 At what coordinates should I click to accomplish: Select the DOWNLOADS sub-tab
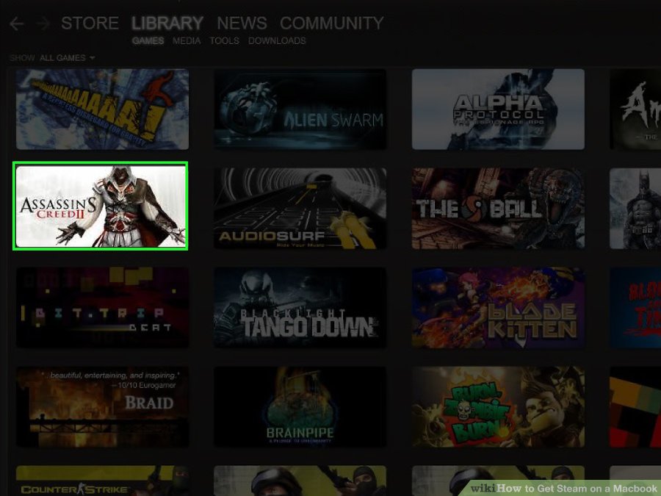(277, 41)
